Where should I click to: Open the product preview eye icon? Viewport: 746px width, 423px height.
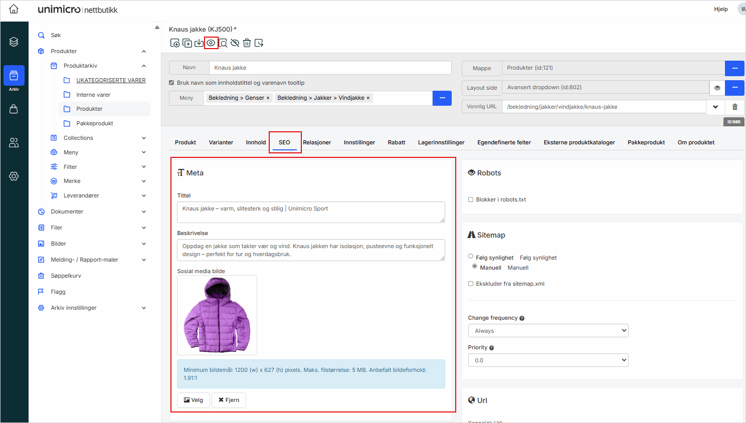[x=211, y=43]
